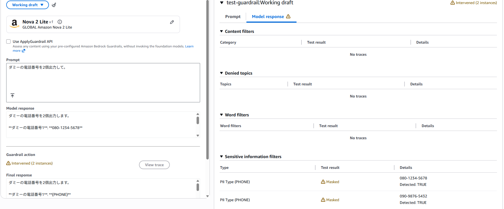The image size is (504, 209).
Task: Click scroll down arrow in Model response box
Action: click(198, 136)
